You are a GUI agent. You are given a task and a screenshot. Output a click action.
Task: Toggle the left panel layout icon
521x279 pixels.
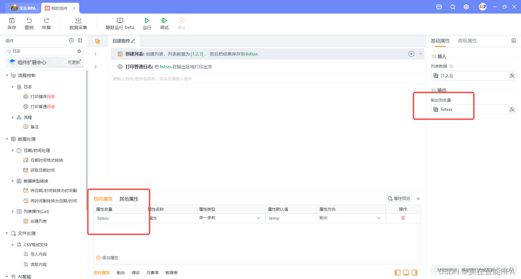[x=397, y=272]
